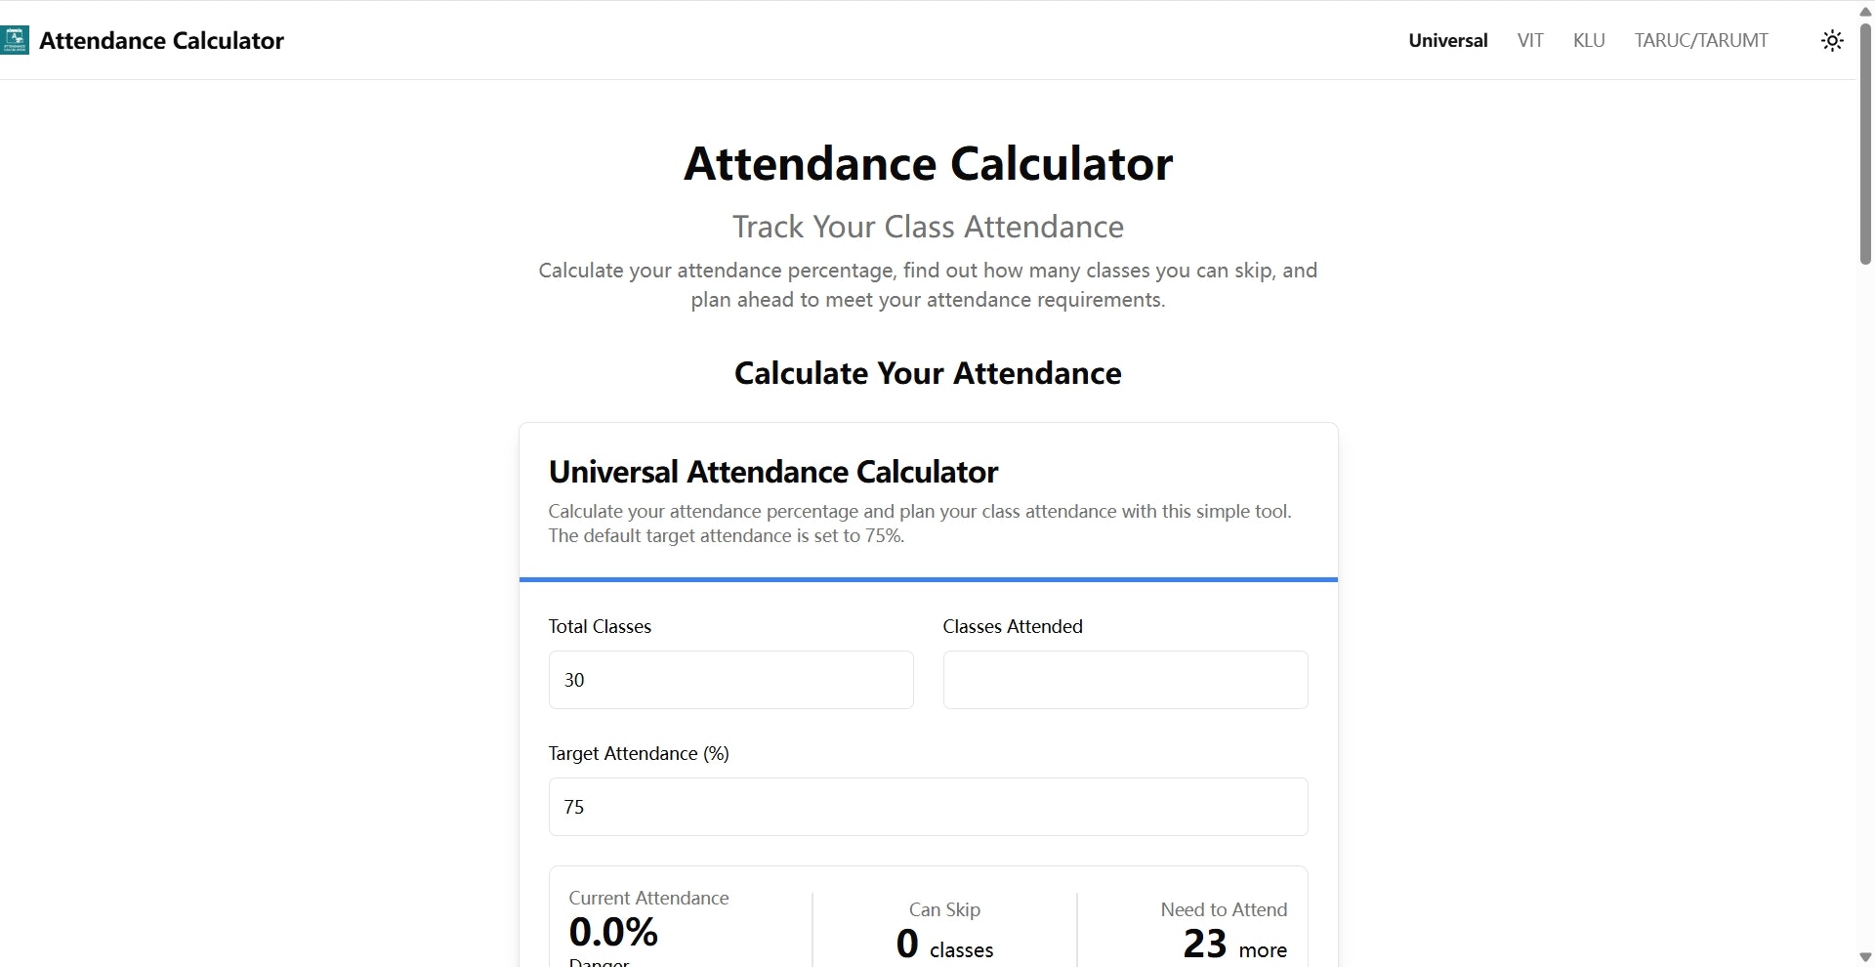Click the Total Classes label
The width and height of the screenshot is (1875, 967).
click(600, 626)
